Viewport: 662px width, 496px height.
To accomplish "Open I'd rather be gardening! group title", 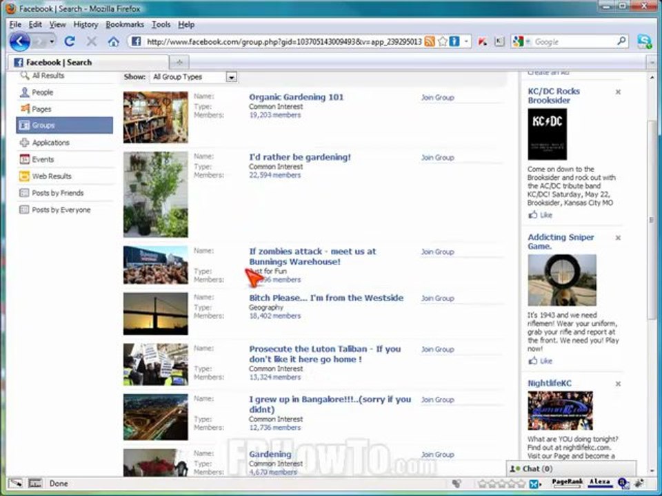I will coord(300,157).
